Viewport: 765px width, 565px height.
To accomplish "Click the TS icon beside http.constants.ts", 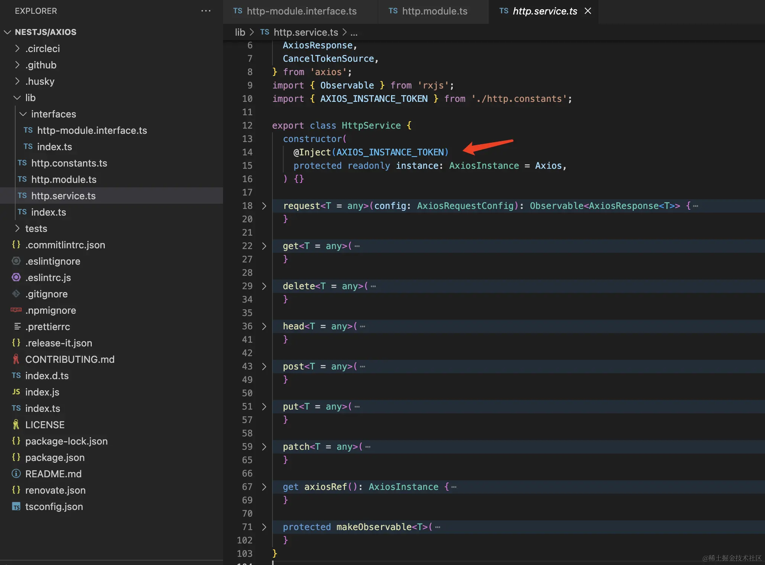I will click(x=22, y=163).
